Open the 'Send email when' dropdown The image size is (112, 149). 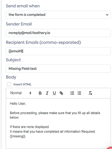click(58, 15)
